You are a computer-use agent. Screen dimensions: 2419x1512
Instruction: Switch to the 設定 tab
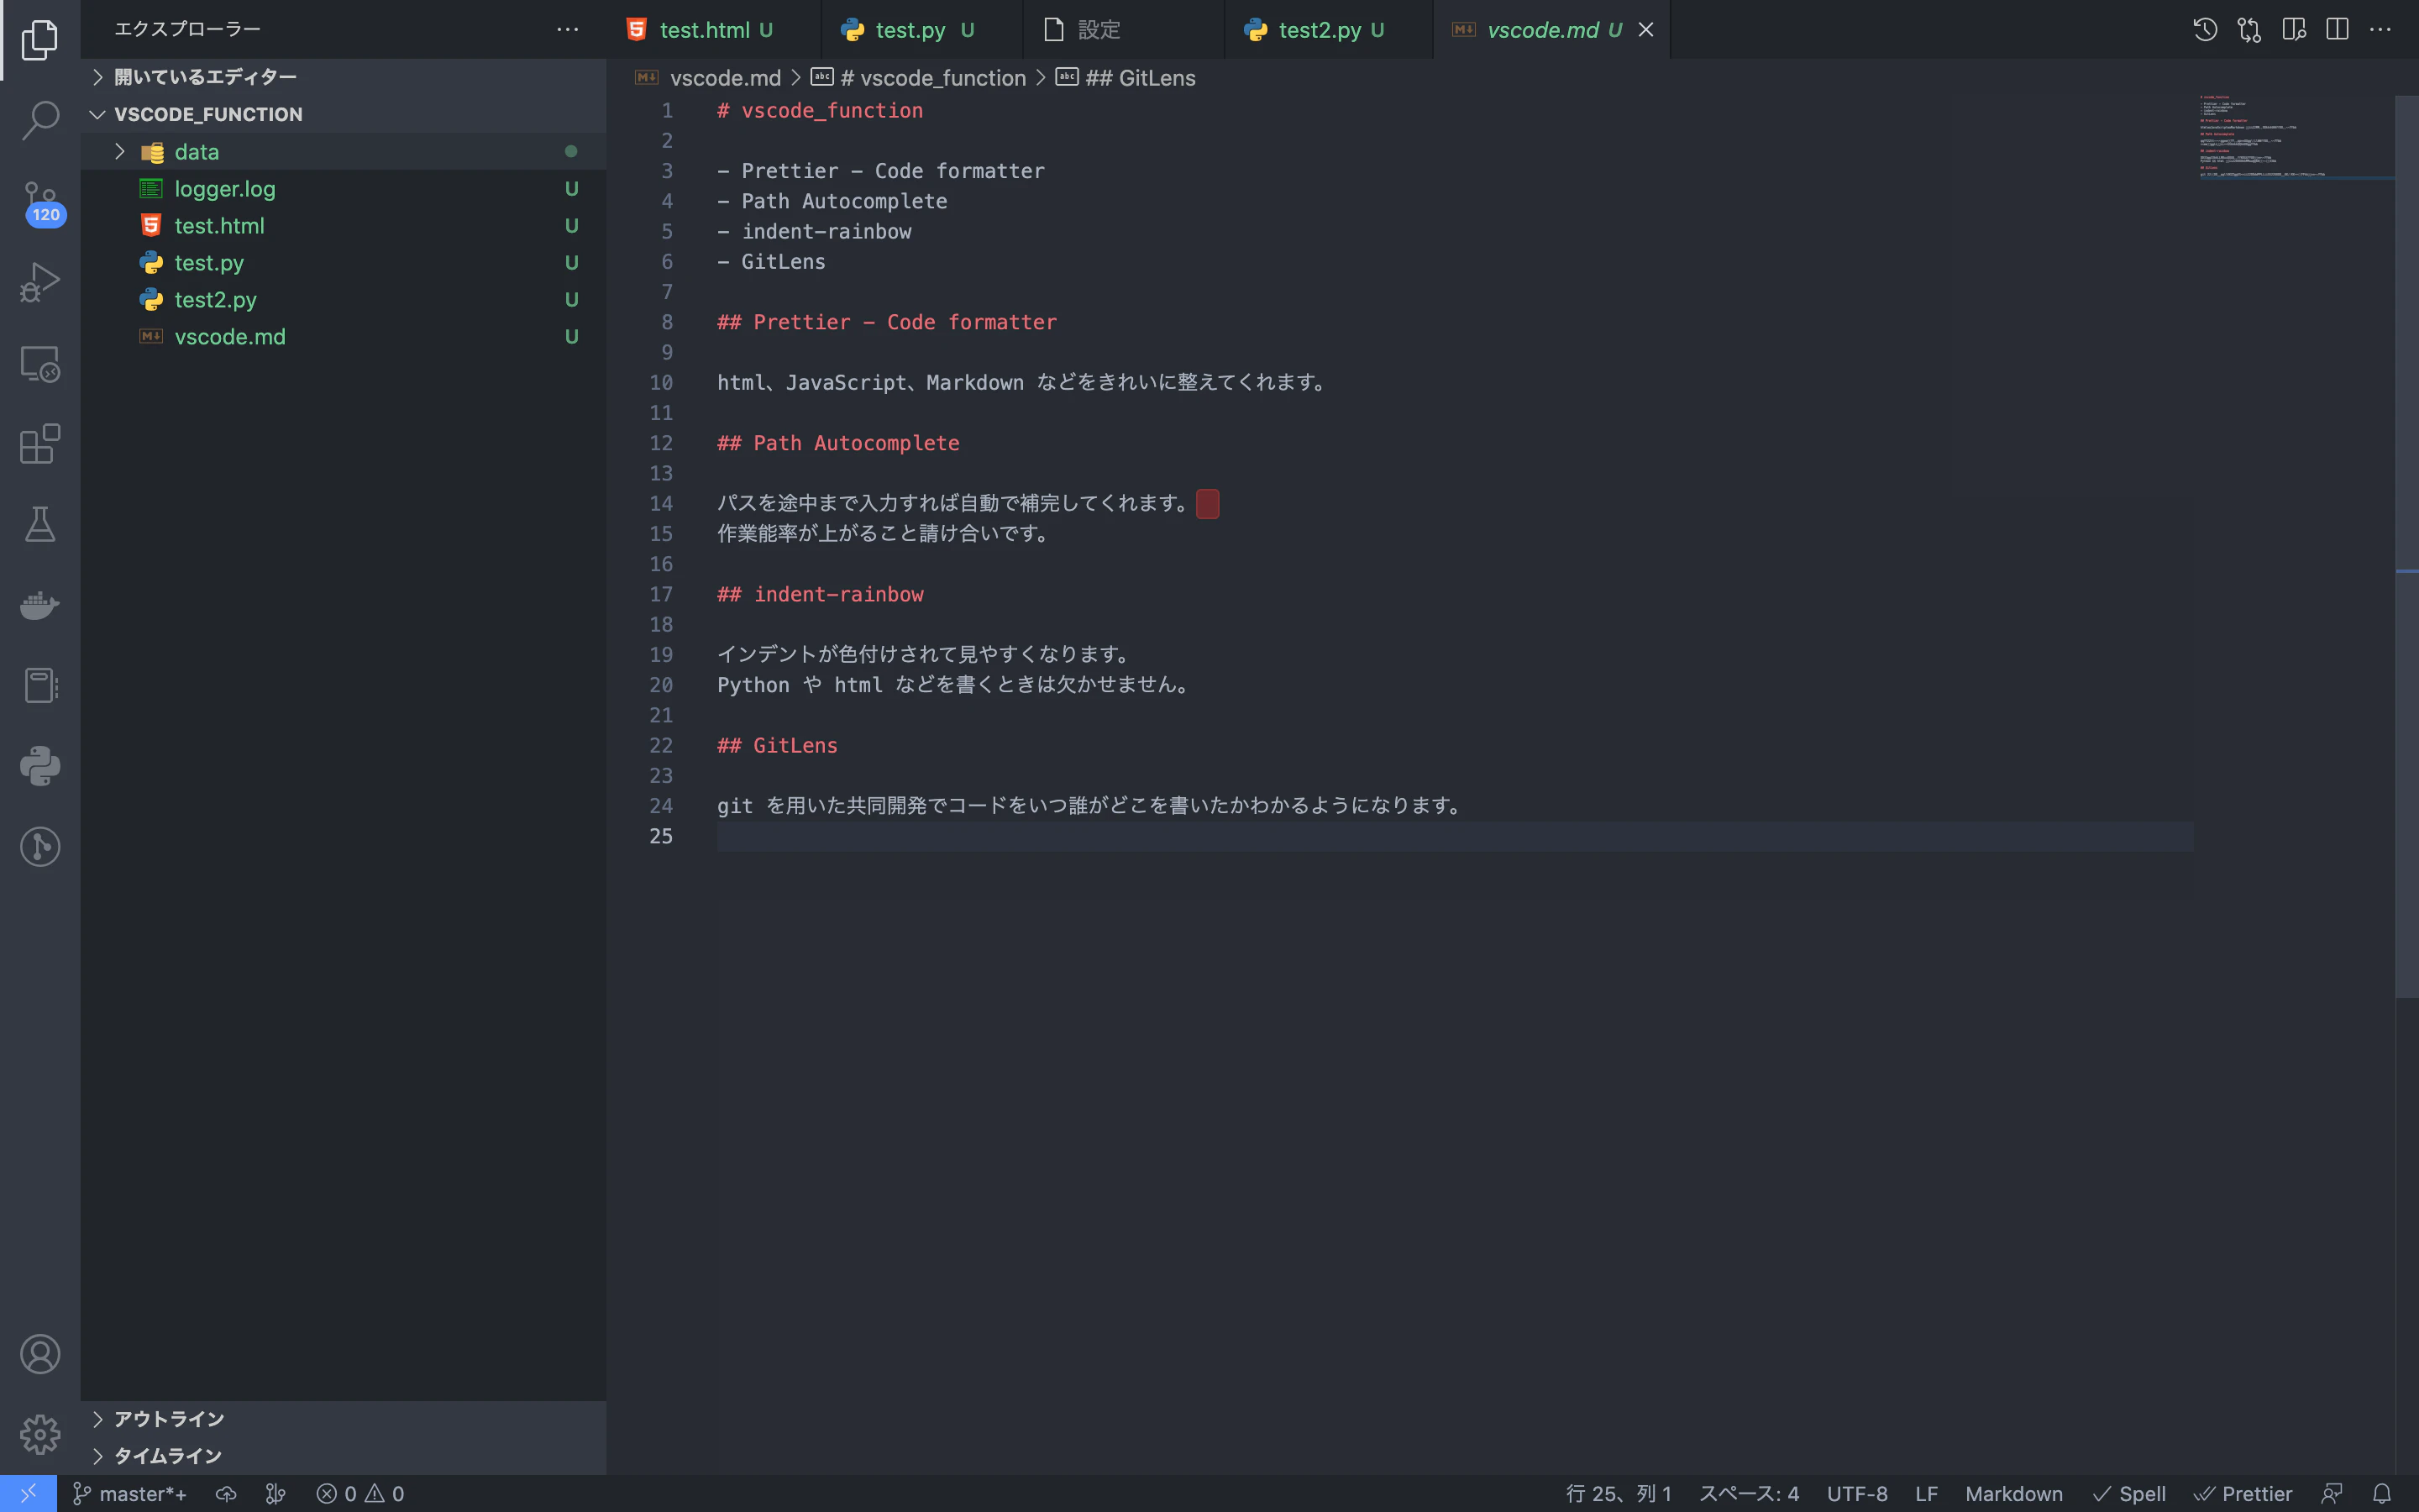click(x=1124, y=30)
